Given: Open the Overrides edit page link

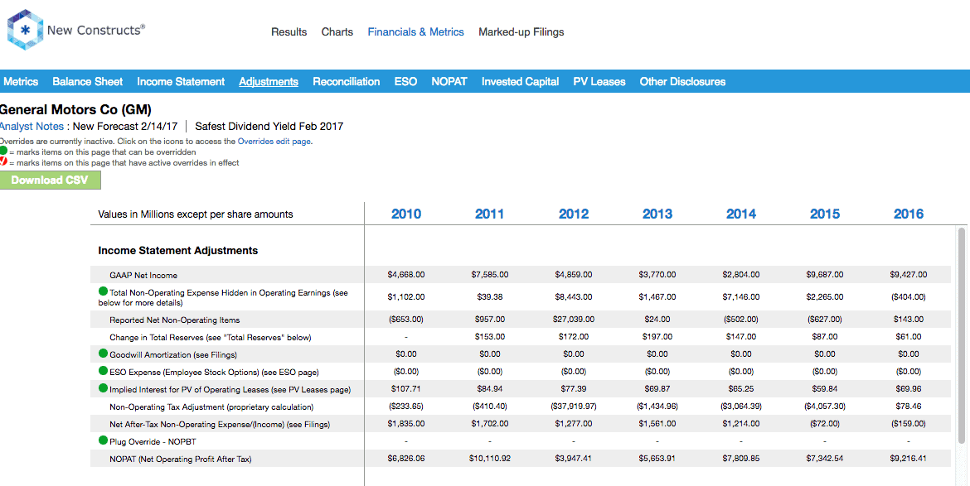Looking at the screenshot, I should point(274,142).
